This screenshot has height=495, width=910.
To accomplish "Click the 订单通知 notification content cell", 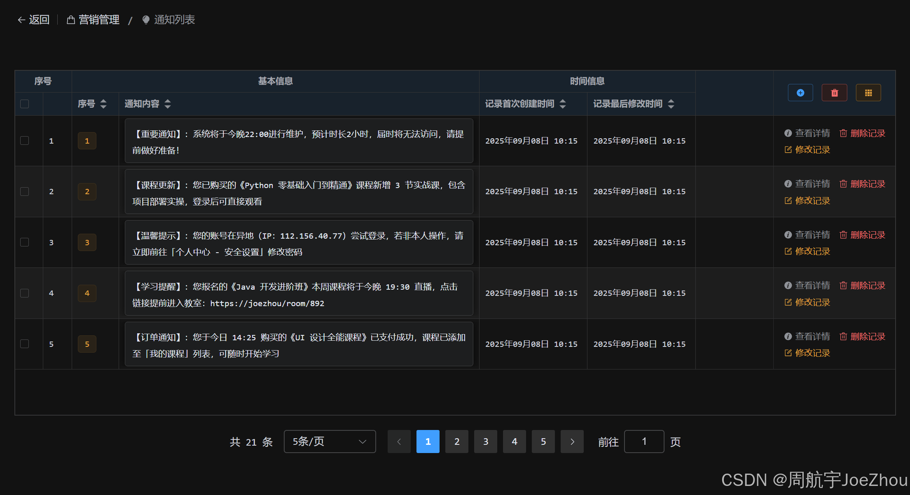I will (x=299, y=344).
